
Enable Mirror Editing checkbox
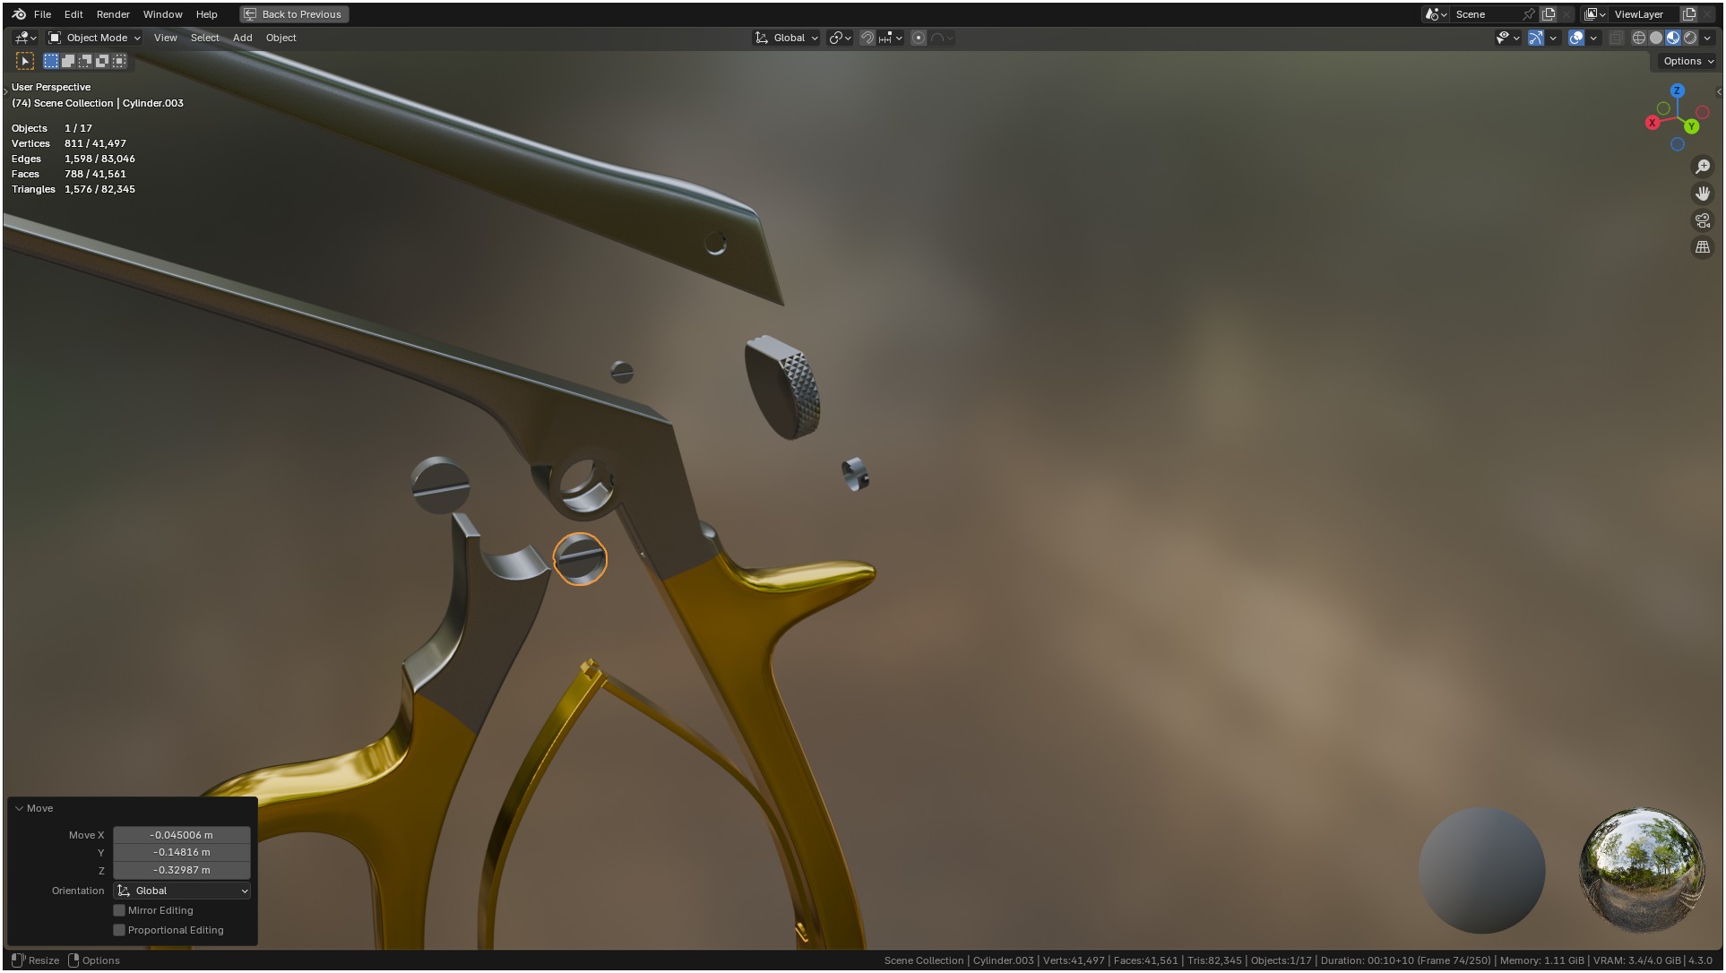[x=119, y=910]
